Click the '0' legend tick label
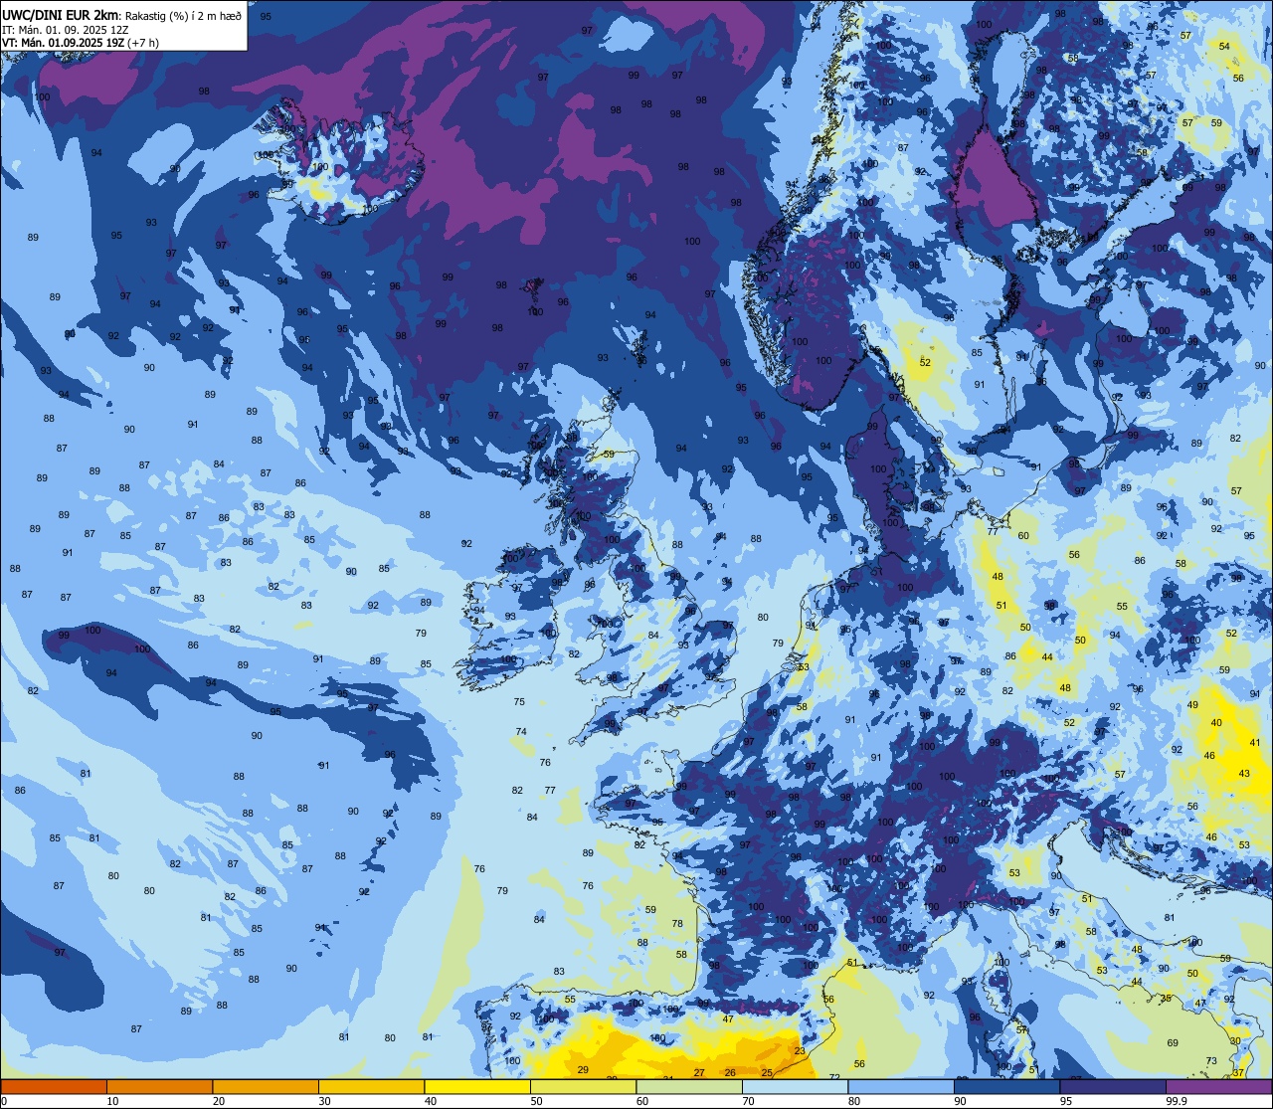The width and height of the screenshot is (1273, 1109). coord(4,1101)
